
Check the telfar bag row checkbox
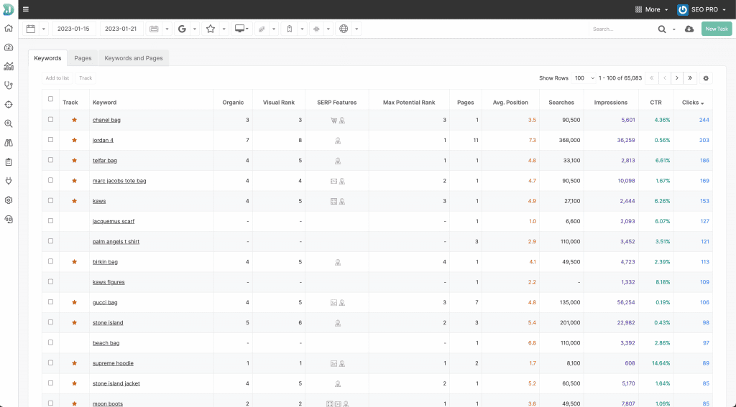(x=51, y=160)
